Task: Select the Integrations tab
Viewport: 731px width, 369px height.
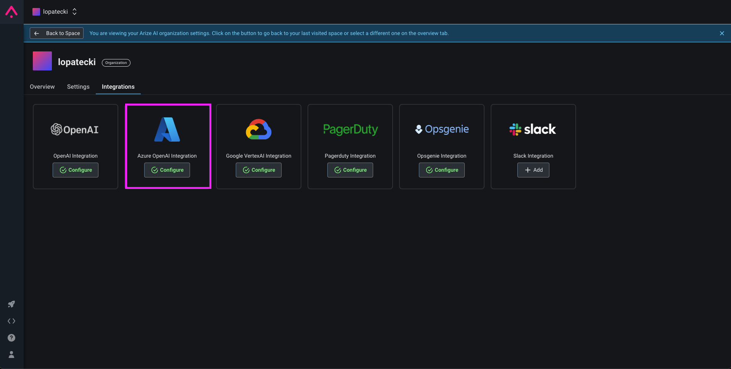Action: 118,87
